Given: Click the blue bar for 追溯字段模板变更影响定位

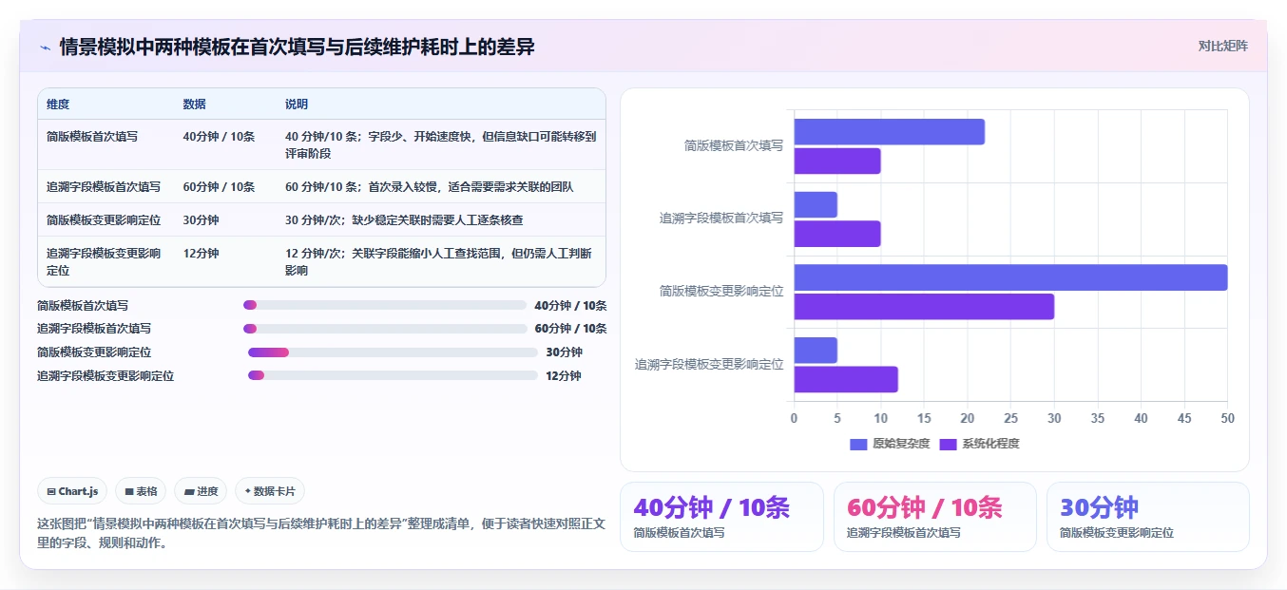Looking at the screenshot, I should click(816, 350).
